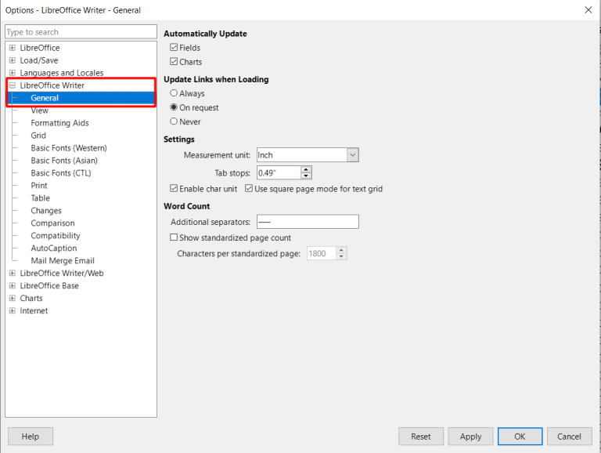Decrease the Tab stops value
The width and height of the screenshot is (601, 453).
[x=306, y=176]
